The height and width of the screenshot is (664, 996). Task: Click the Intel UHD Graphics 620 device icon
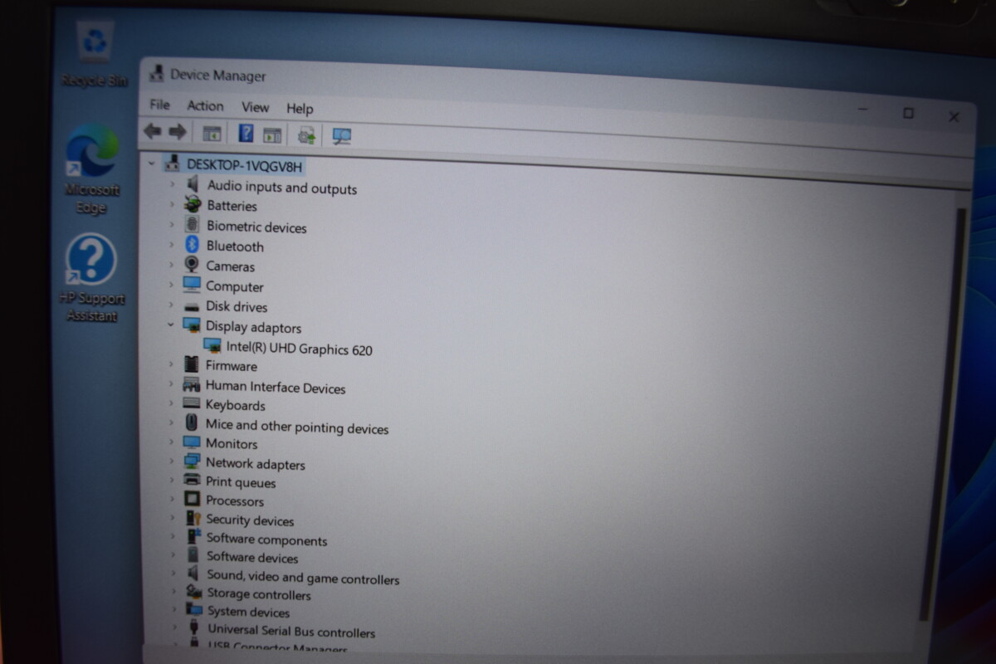[x=212, y=346]
